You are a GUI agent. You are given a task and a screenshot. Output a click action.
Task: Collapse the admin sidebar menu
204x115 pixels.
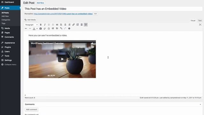click(10, 65)
